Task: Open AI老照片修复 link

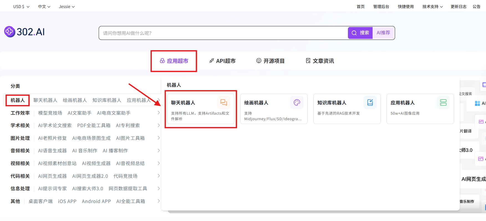Action: tap(52, 138)
